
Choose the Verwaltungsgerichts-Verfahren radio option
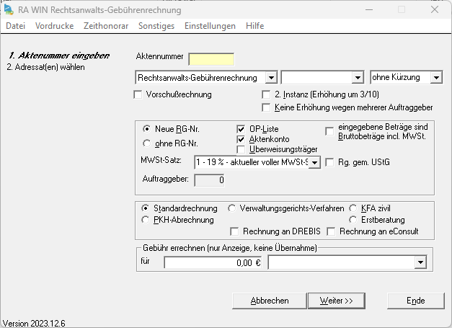(231, 208)
